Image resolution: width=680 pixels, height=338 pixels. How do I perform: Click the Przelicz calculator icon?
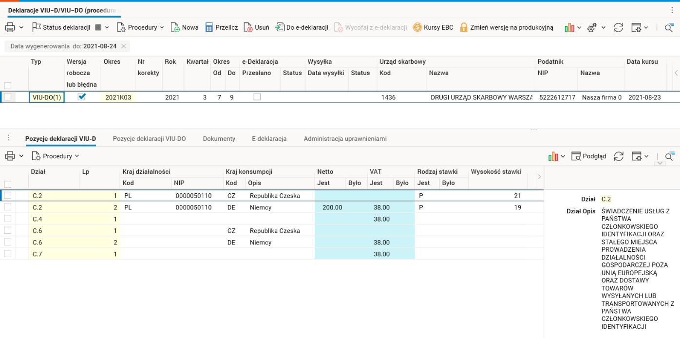[209, 27]
